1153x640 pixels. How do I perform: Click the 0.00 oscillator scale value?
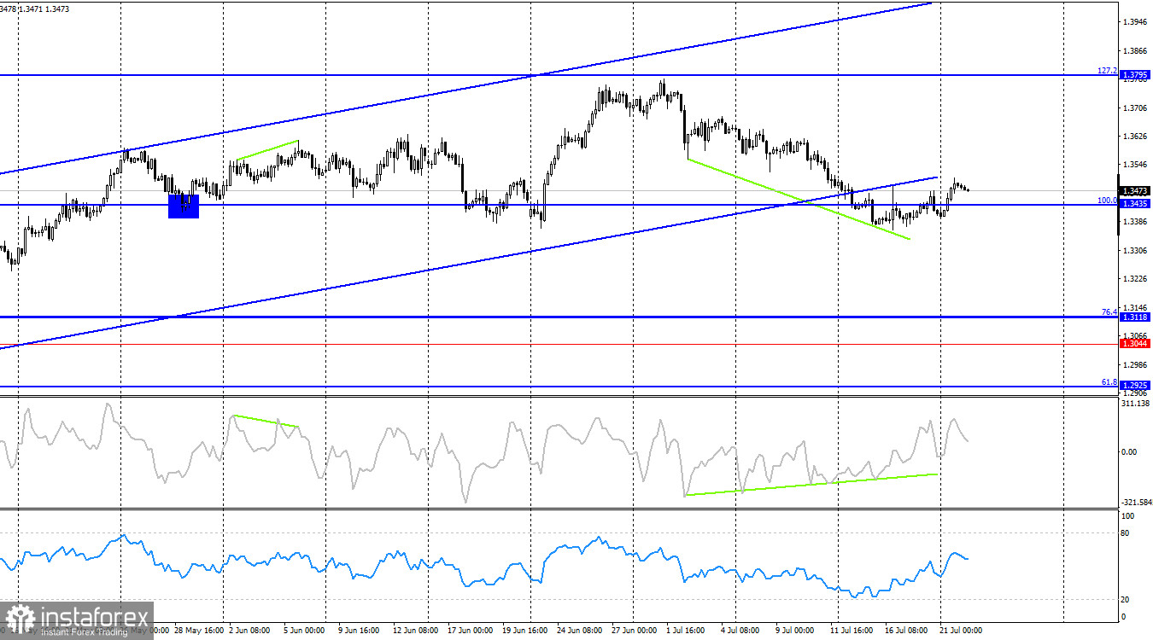pos(1130,452)
